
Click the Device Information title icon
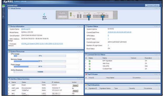coord(9,26)
